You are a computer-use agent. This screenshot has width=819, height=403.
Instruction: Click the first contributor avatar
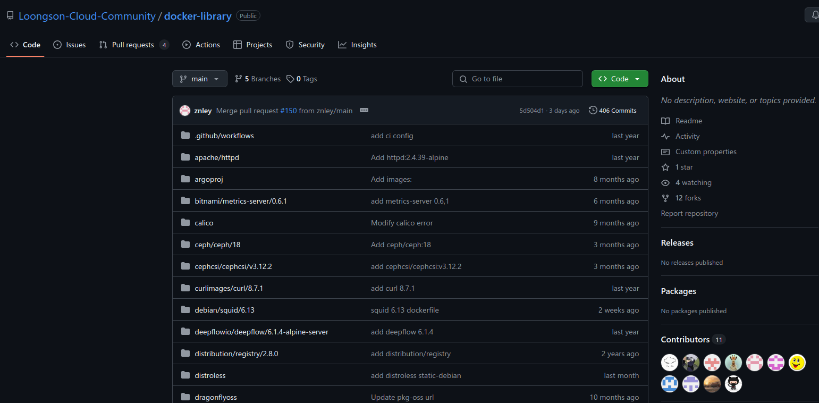point(670,363)
